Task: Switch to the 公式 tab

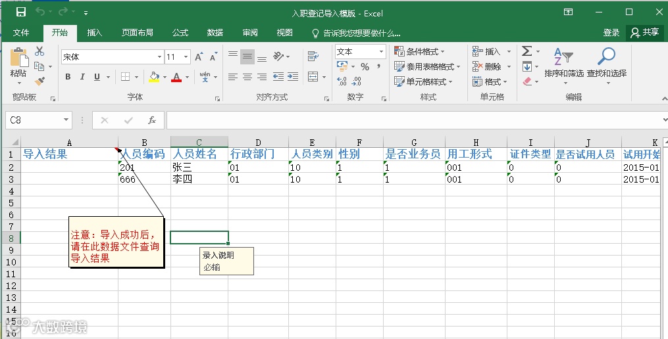Action: 180,33
